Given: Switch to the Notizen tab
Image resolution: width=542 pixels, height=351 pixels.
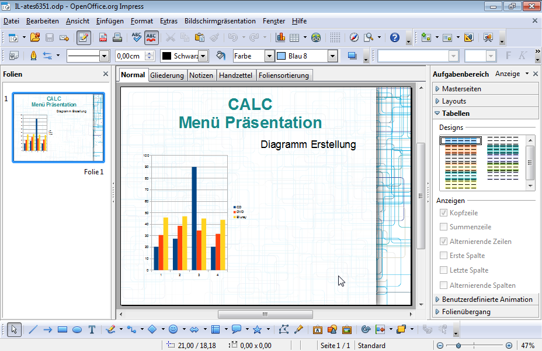Looking at the screenshot, I should tap(201, 75).
